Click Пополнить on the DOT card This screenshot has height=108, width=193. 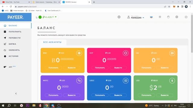tap(100, 68)
